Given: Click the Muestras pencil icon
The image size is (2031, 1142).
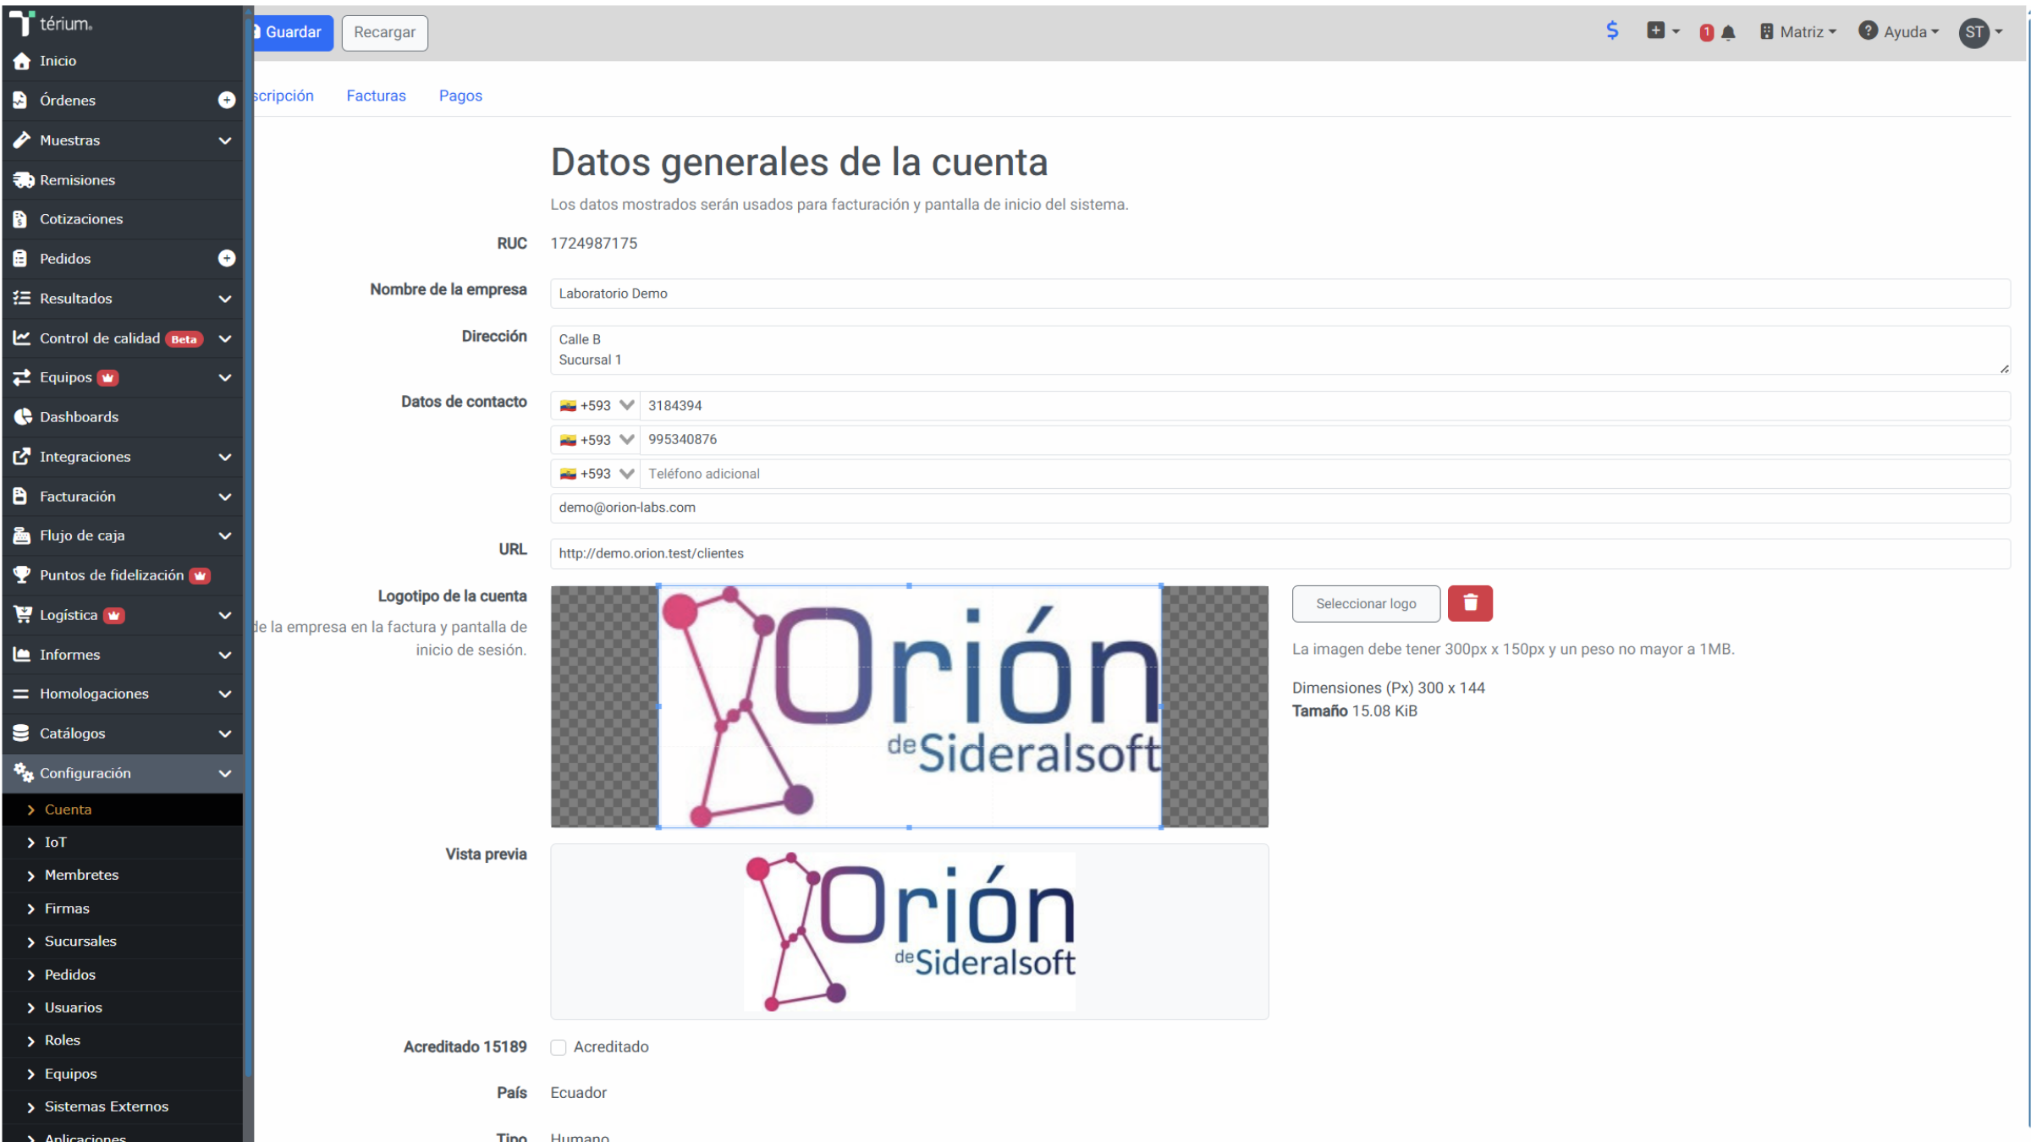Looking at the screenshot, I should point(22,140).
